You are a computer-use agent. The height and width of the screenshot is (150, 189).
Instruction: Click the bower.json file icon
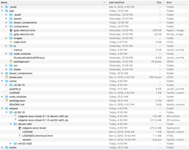7,77
